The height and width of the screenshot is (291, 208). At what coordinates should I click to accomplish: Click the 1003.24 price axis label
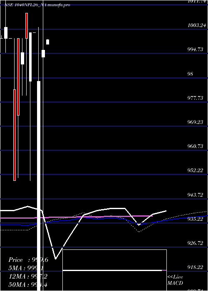coord(197,25)
